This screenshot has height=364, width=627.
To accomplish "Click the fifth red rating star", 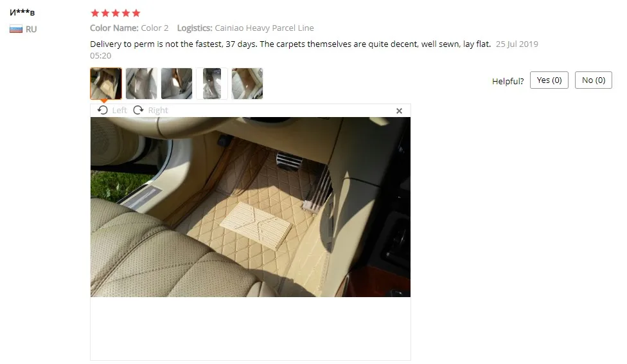I will (136, 14).
